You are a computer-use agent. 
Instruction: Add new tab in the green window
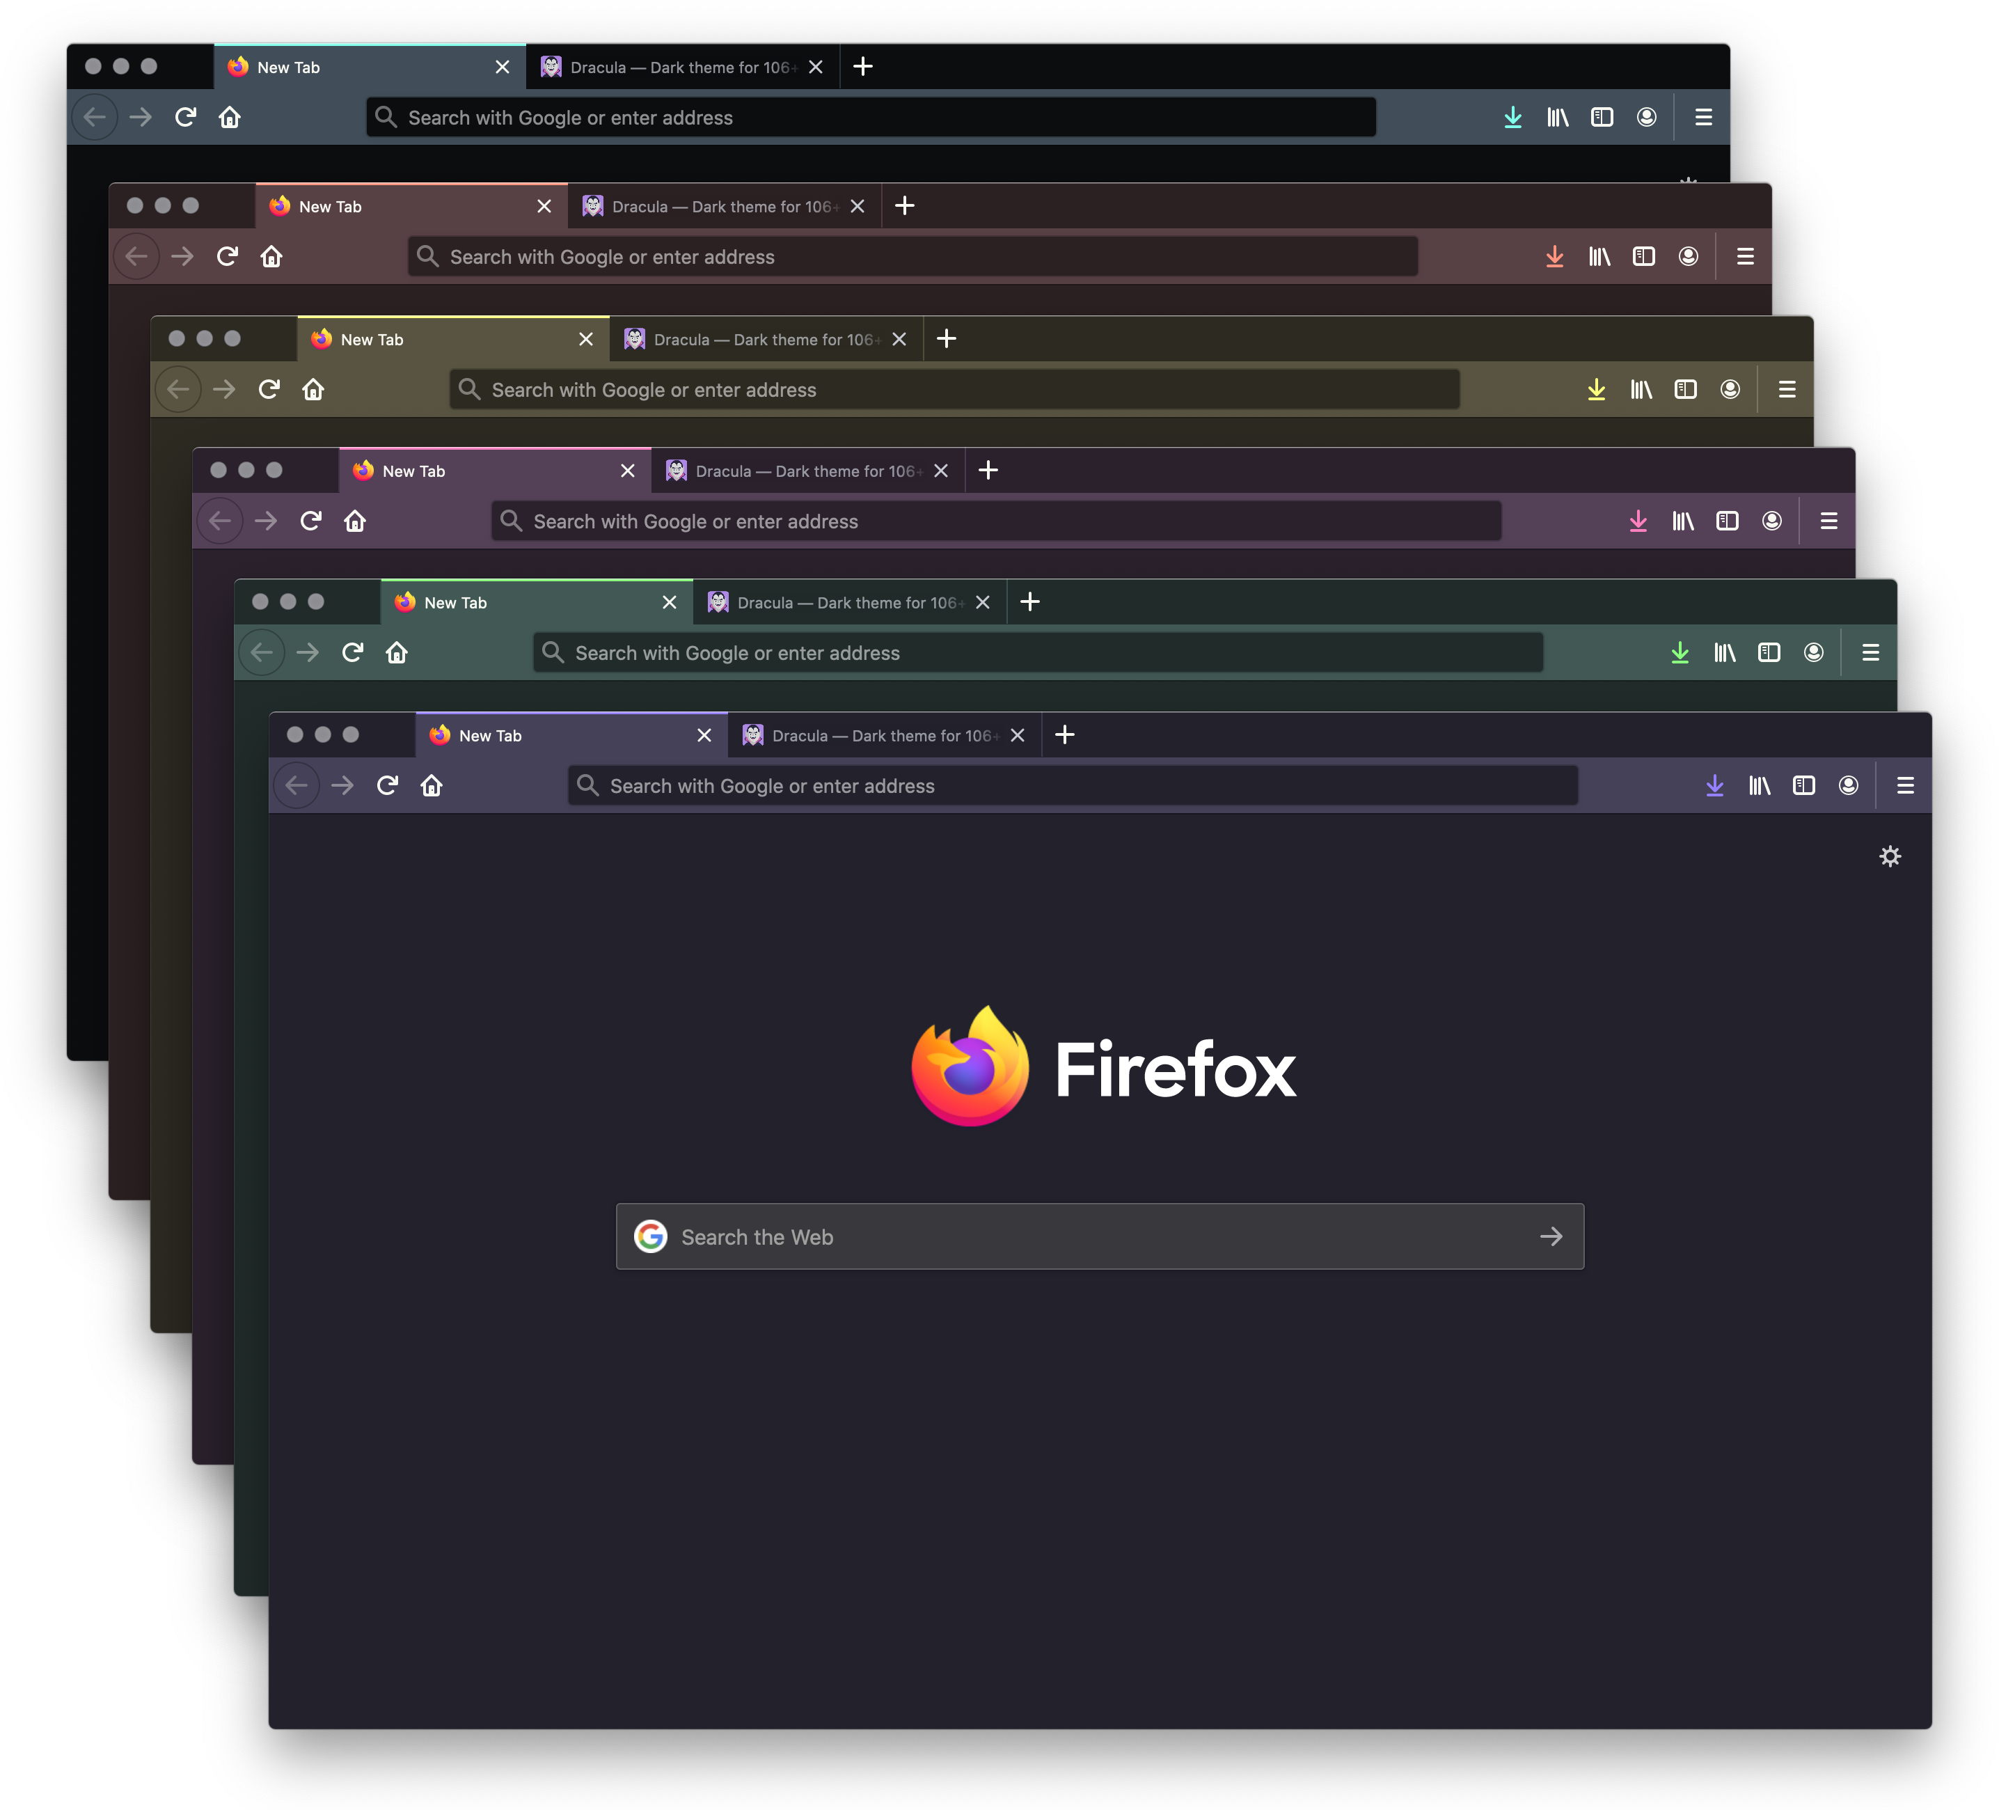(1030, 602)
